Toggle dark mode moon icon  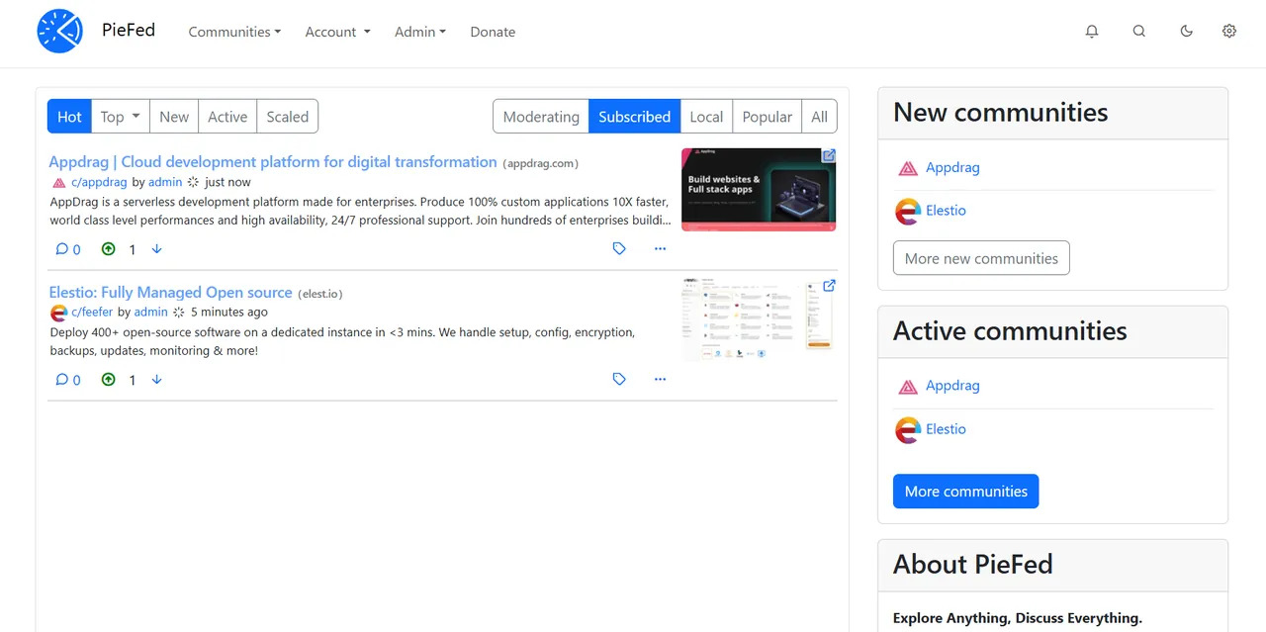pyautogui.click(x=1187, y=32)
